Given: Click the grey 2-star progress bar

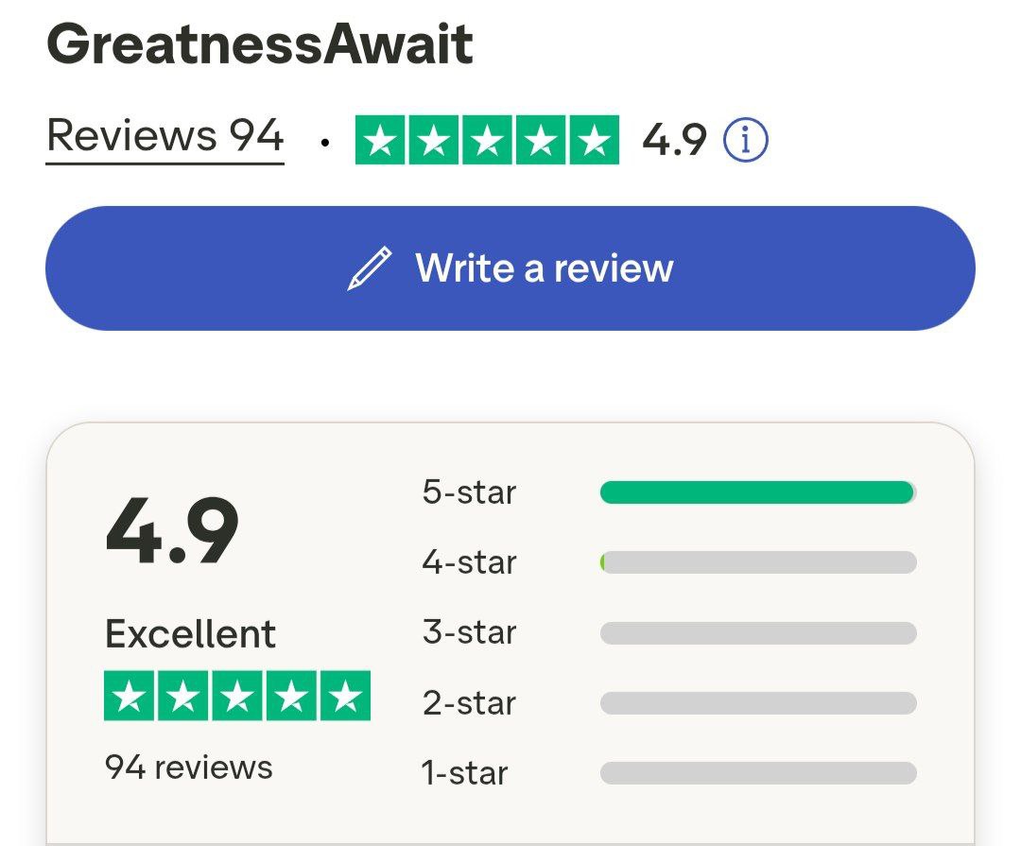Looking at the screenshot, I should click(x=757, y=703).
